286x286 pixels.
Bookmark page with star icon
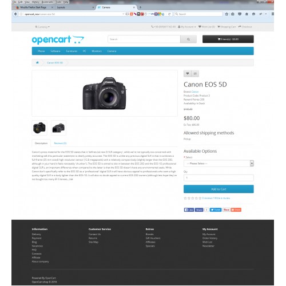pyautogui.click(x=227, y=14)
